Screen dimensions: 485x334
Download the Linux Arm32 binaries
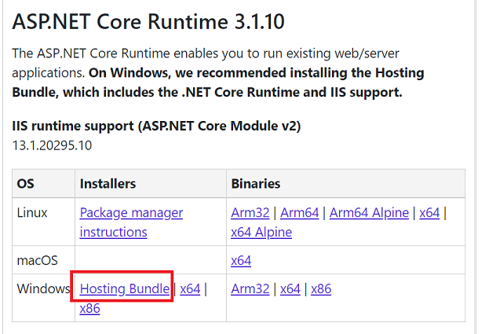pyautogui.click(x=250, y=213)
